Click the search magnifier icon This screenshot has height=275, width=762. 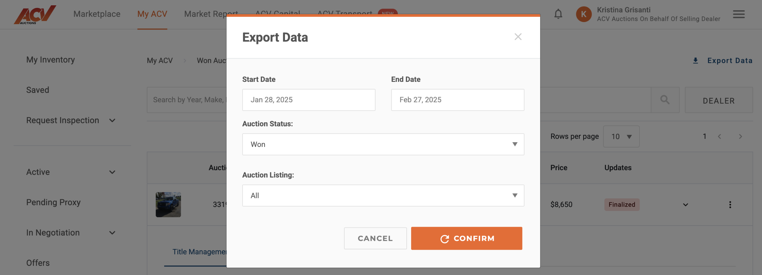[665, 100]
